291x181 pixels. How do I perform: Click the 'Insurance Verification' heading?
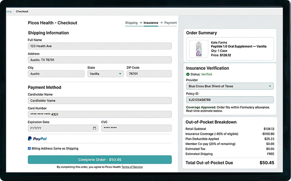pyautogui.click(x=208, y=68)
